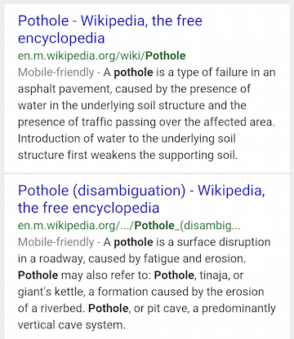Click bold 'Pothole' preceding ', or pit cave'
294x339 pixels.
point(109,308)
